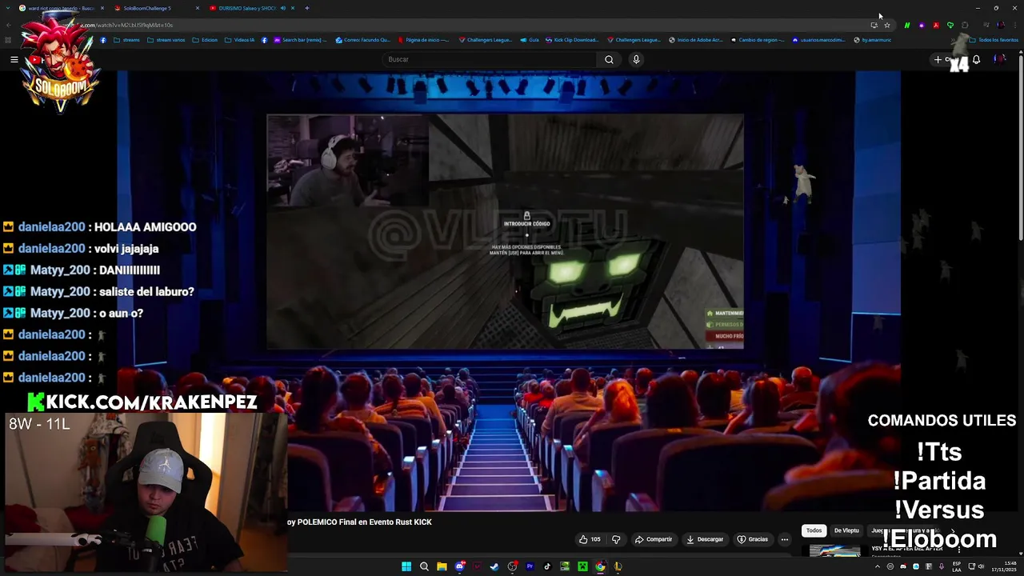Open the YouTube hamburger guide menu

(x=14, y=59)
